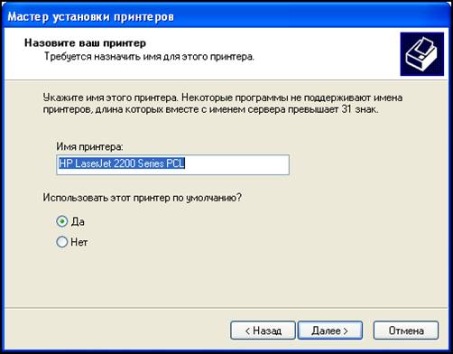Click the highlighted "HP LaserJet 2200 Series PCL" text
This screenshot has height=354, width=453.
pyautogui.click(x=122, y=163)
